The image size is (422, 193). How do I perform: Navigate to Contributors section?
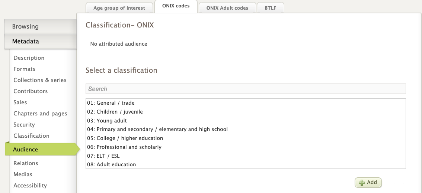[x=31, y=91]
